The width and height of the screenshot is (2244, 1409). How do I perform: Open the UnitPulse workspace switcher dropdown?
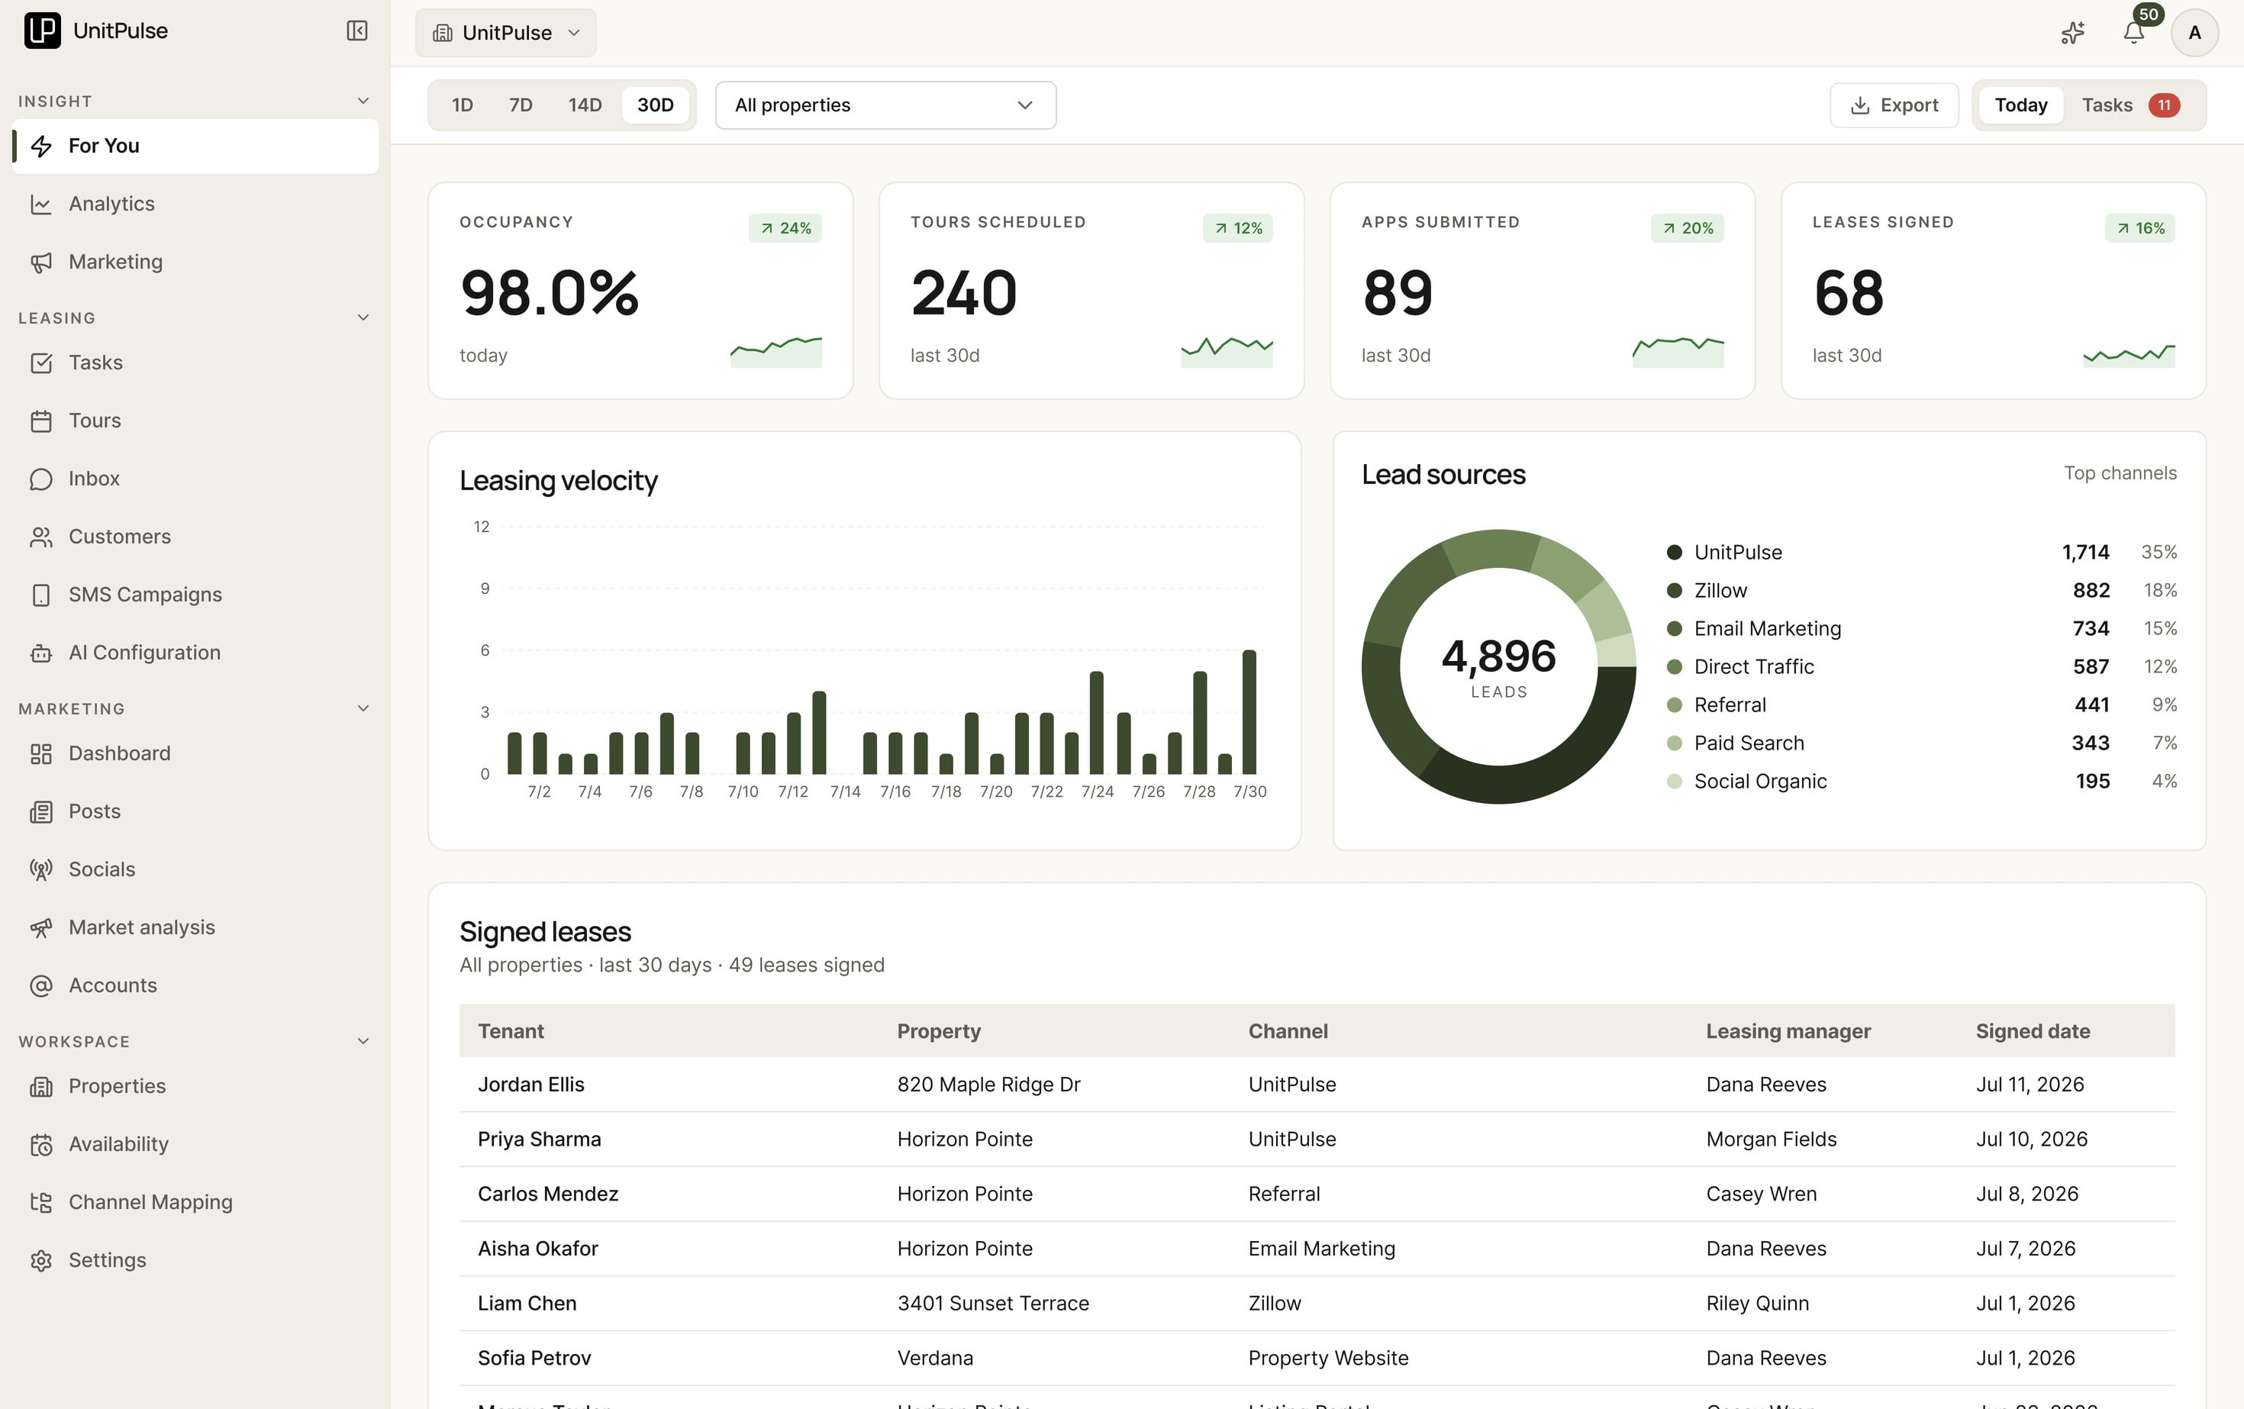coord(506,33)
